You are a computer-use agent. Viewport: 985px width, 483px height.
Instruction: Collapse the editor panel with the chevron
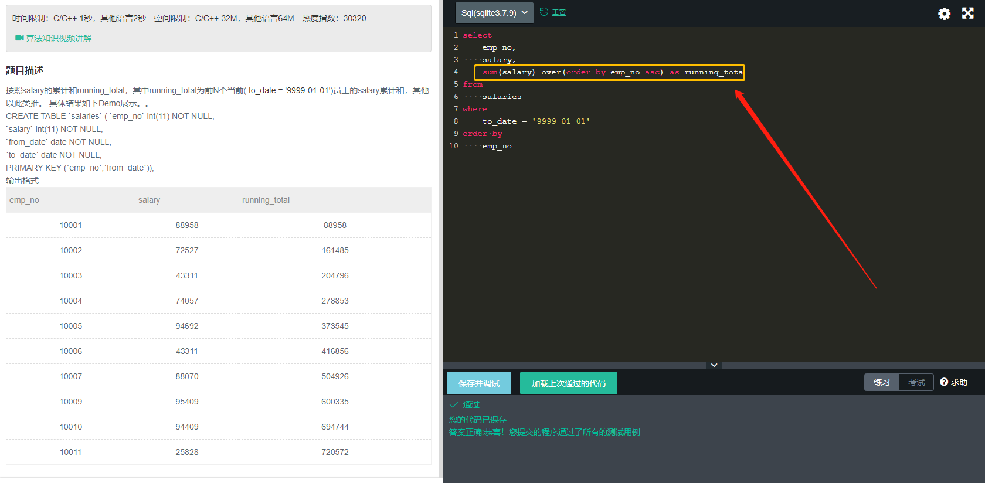click(714, 365)
